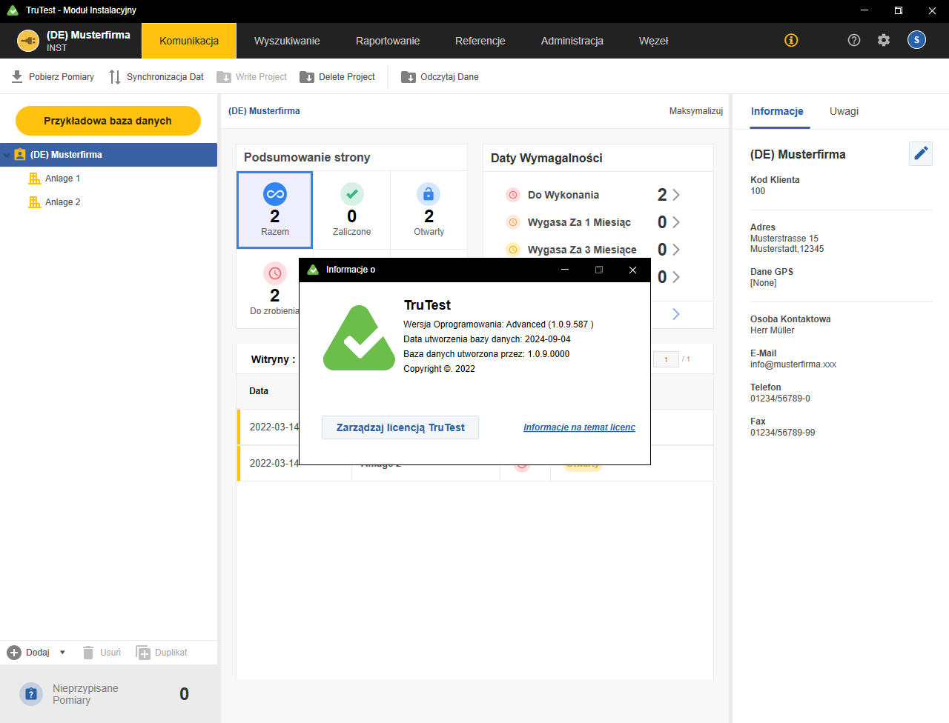This screenshot has width=949, height=723.
Task: Minimize the Informacje o dialog
Action: click(x=565, y=270)
